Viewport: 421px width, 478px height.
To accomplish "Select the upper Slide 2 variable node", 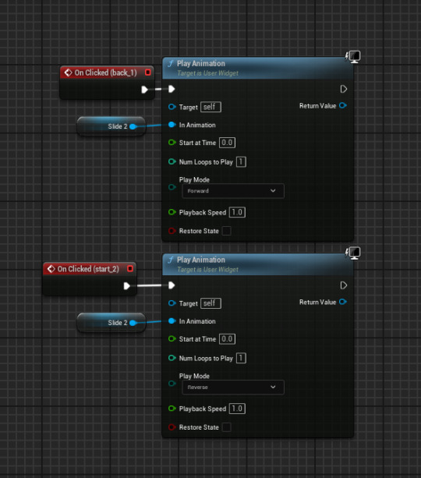I will pos(111,126).
